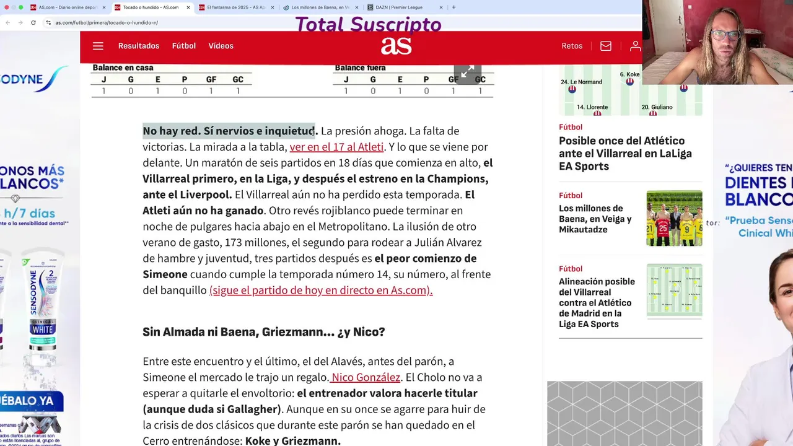793x446 pixels.
Task: Select the 'Tocado o hundido' tab
Action: pos(151,7)
